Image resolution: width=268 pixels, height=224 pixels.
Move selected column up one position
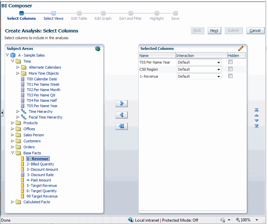pos(256,115)
